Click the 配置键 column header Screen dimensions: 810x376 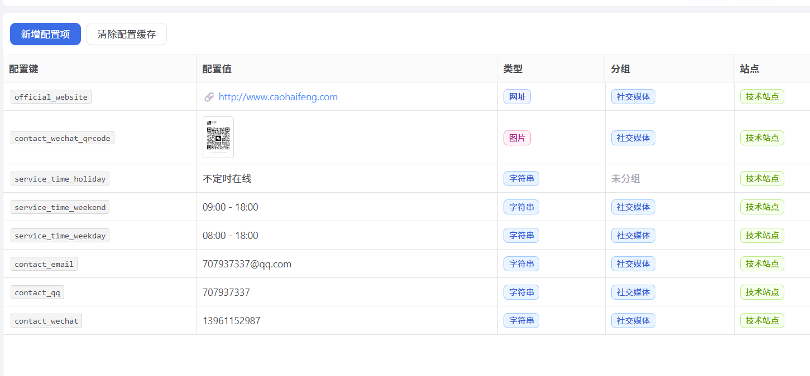pyautogui.click(x=24, y=69)
